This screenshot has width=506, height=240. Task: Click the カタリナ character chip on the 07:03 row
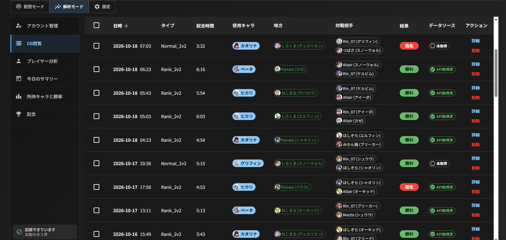(246, 46)
